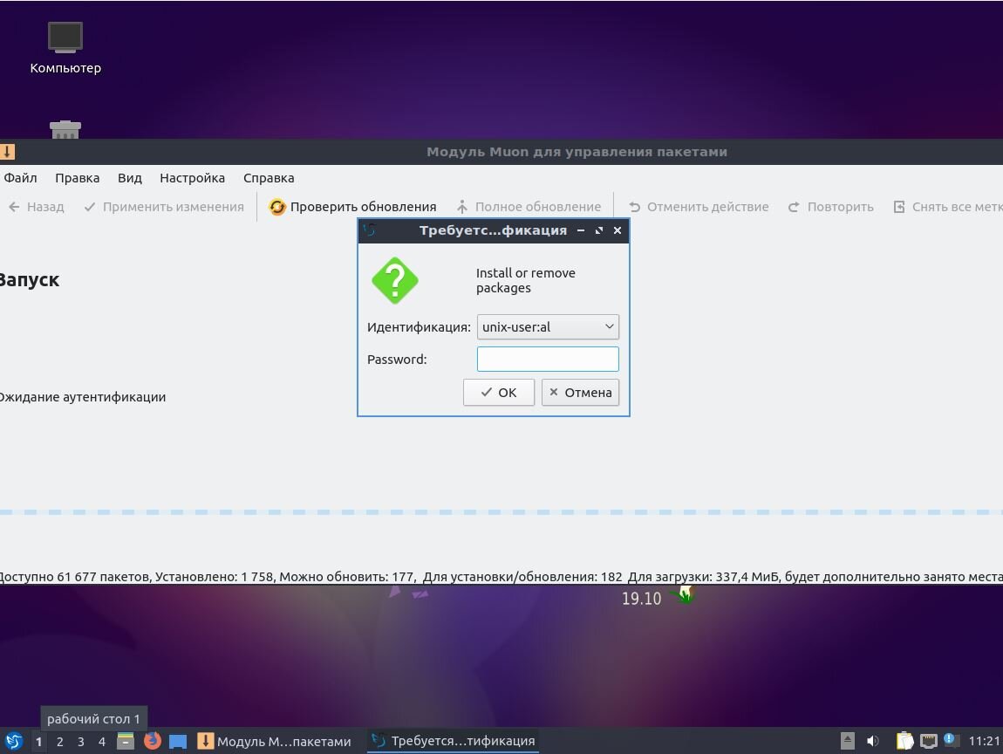
Task: Cancel authentication with Отмена button
Action: pos(580,393)
